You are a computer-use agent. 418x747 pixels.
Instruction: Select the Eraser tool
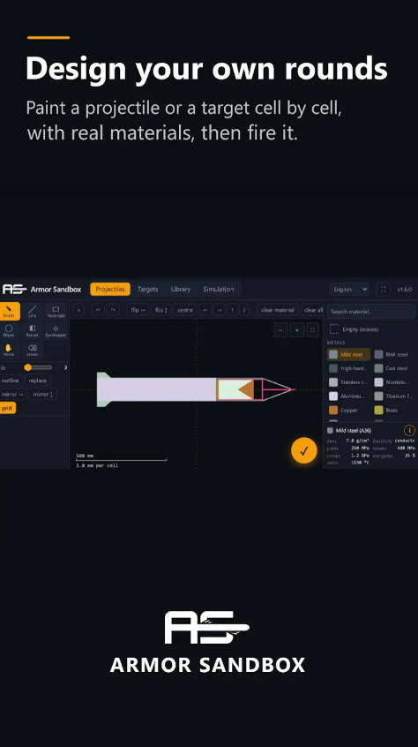33,350
